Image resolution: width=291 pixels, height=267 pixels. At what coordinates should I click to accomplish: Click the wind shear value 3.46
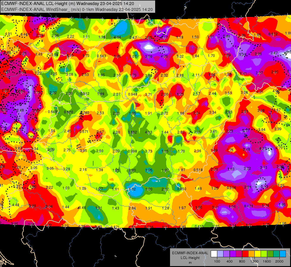point(82,208)
